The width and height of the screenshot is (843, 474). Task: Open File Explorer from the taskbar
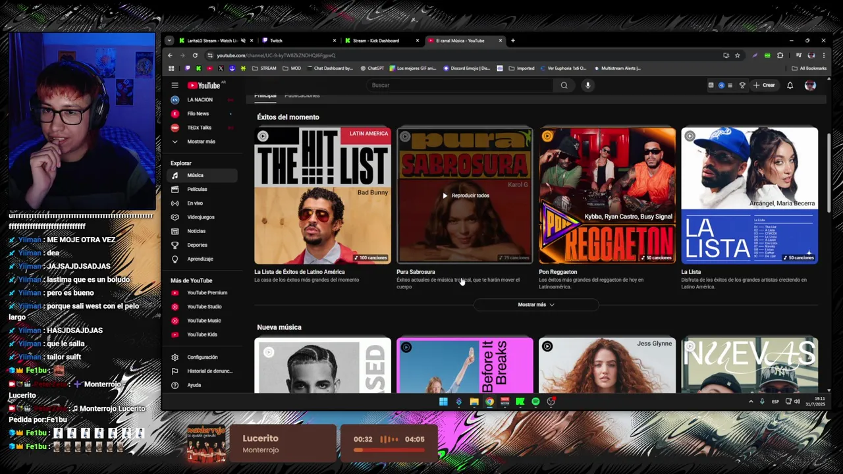coord(474,402)
